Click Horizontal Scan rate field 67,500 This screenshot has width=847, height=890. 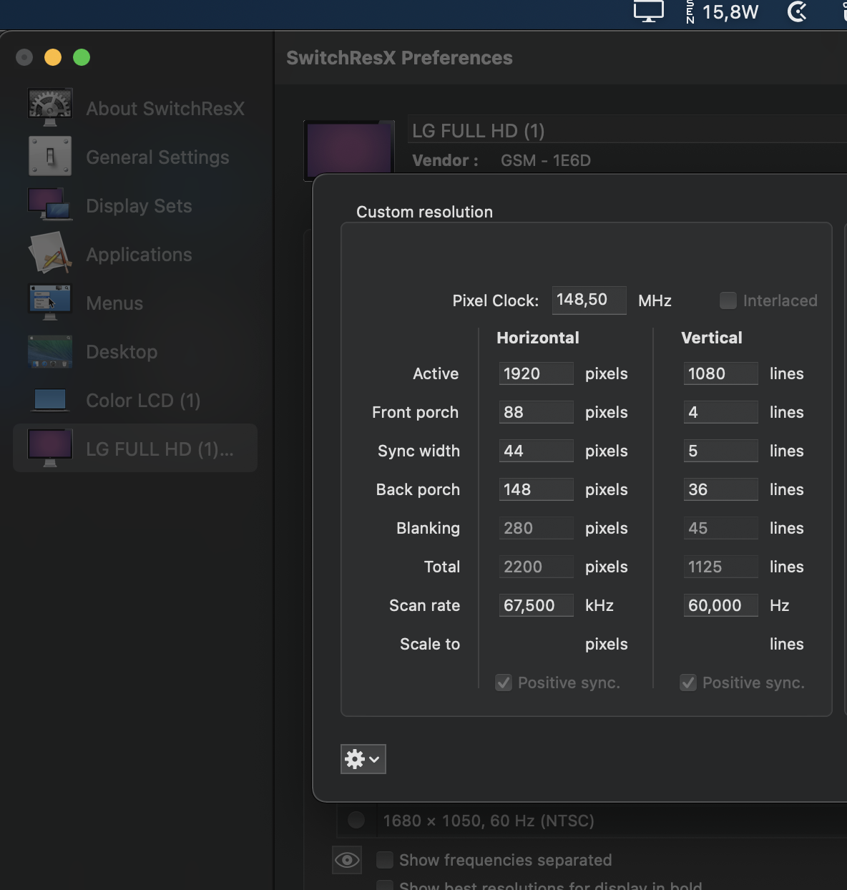[537, 605]
